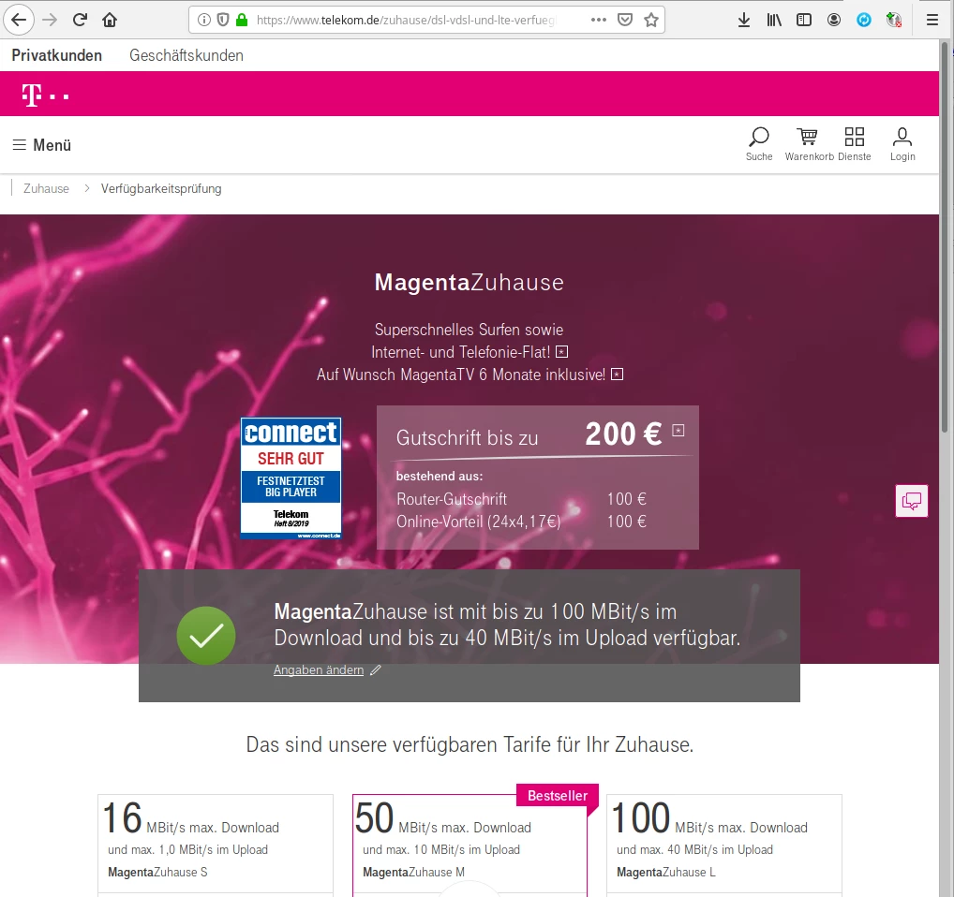Click the browser forward arrow
Image resolution: width=954 pixels, height=897 pixels.
[x=50, y=20]
